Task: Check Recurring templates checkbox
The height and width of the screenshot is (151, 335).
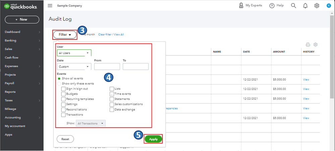Action: tap(63, 99)
